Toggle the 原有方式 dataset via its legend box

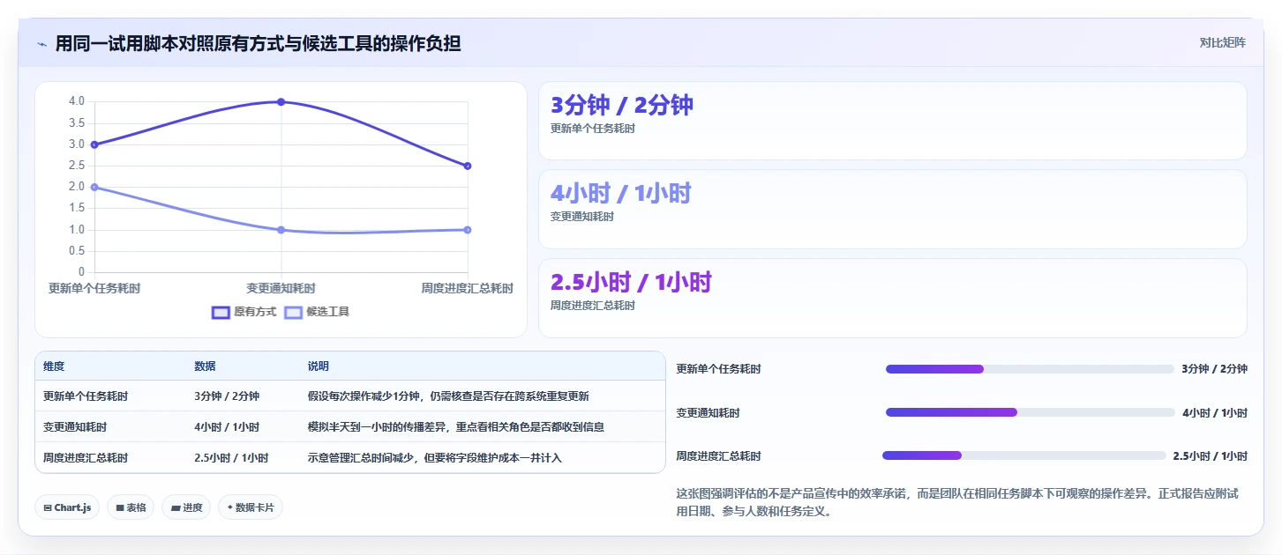pyautogui.click(x=221, y=312)
